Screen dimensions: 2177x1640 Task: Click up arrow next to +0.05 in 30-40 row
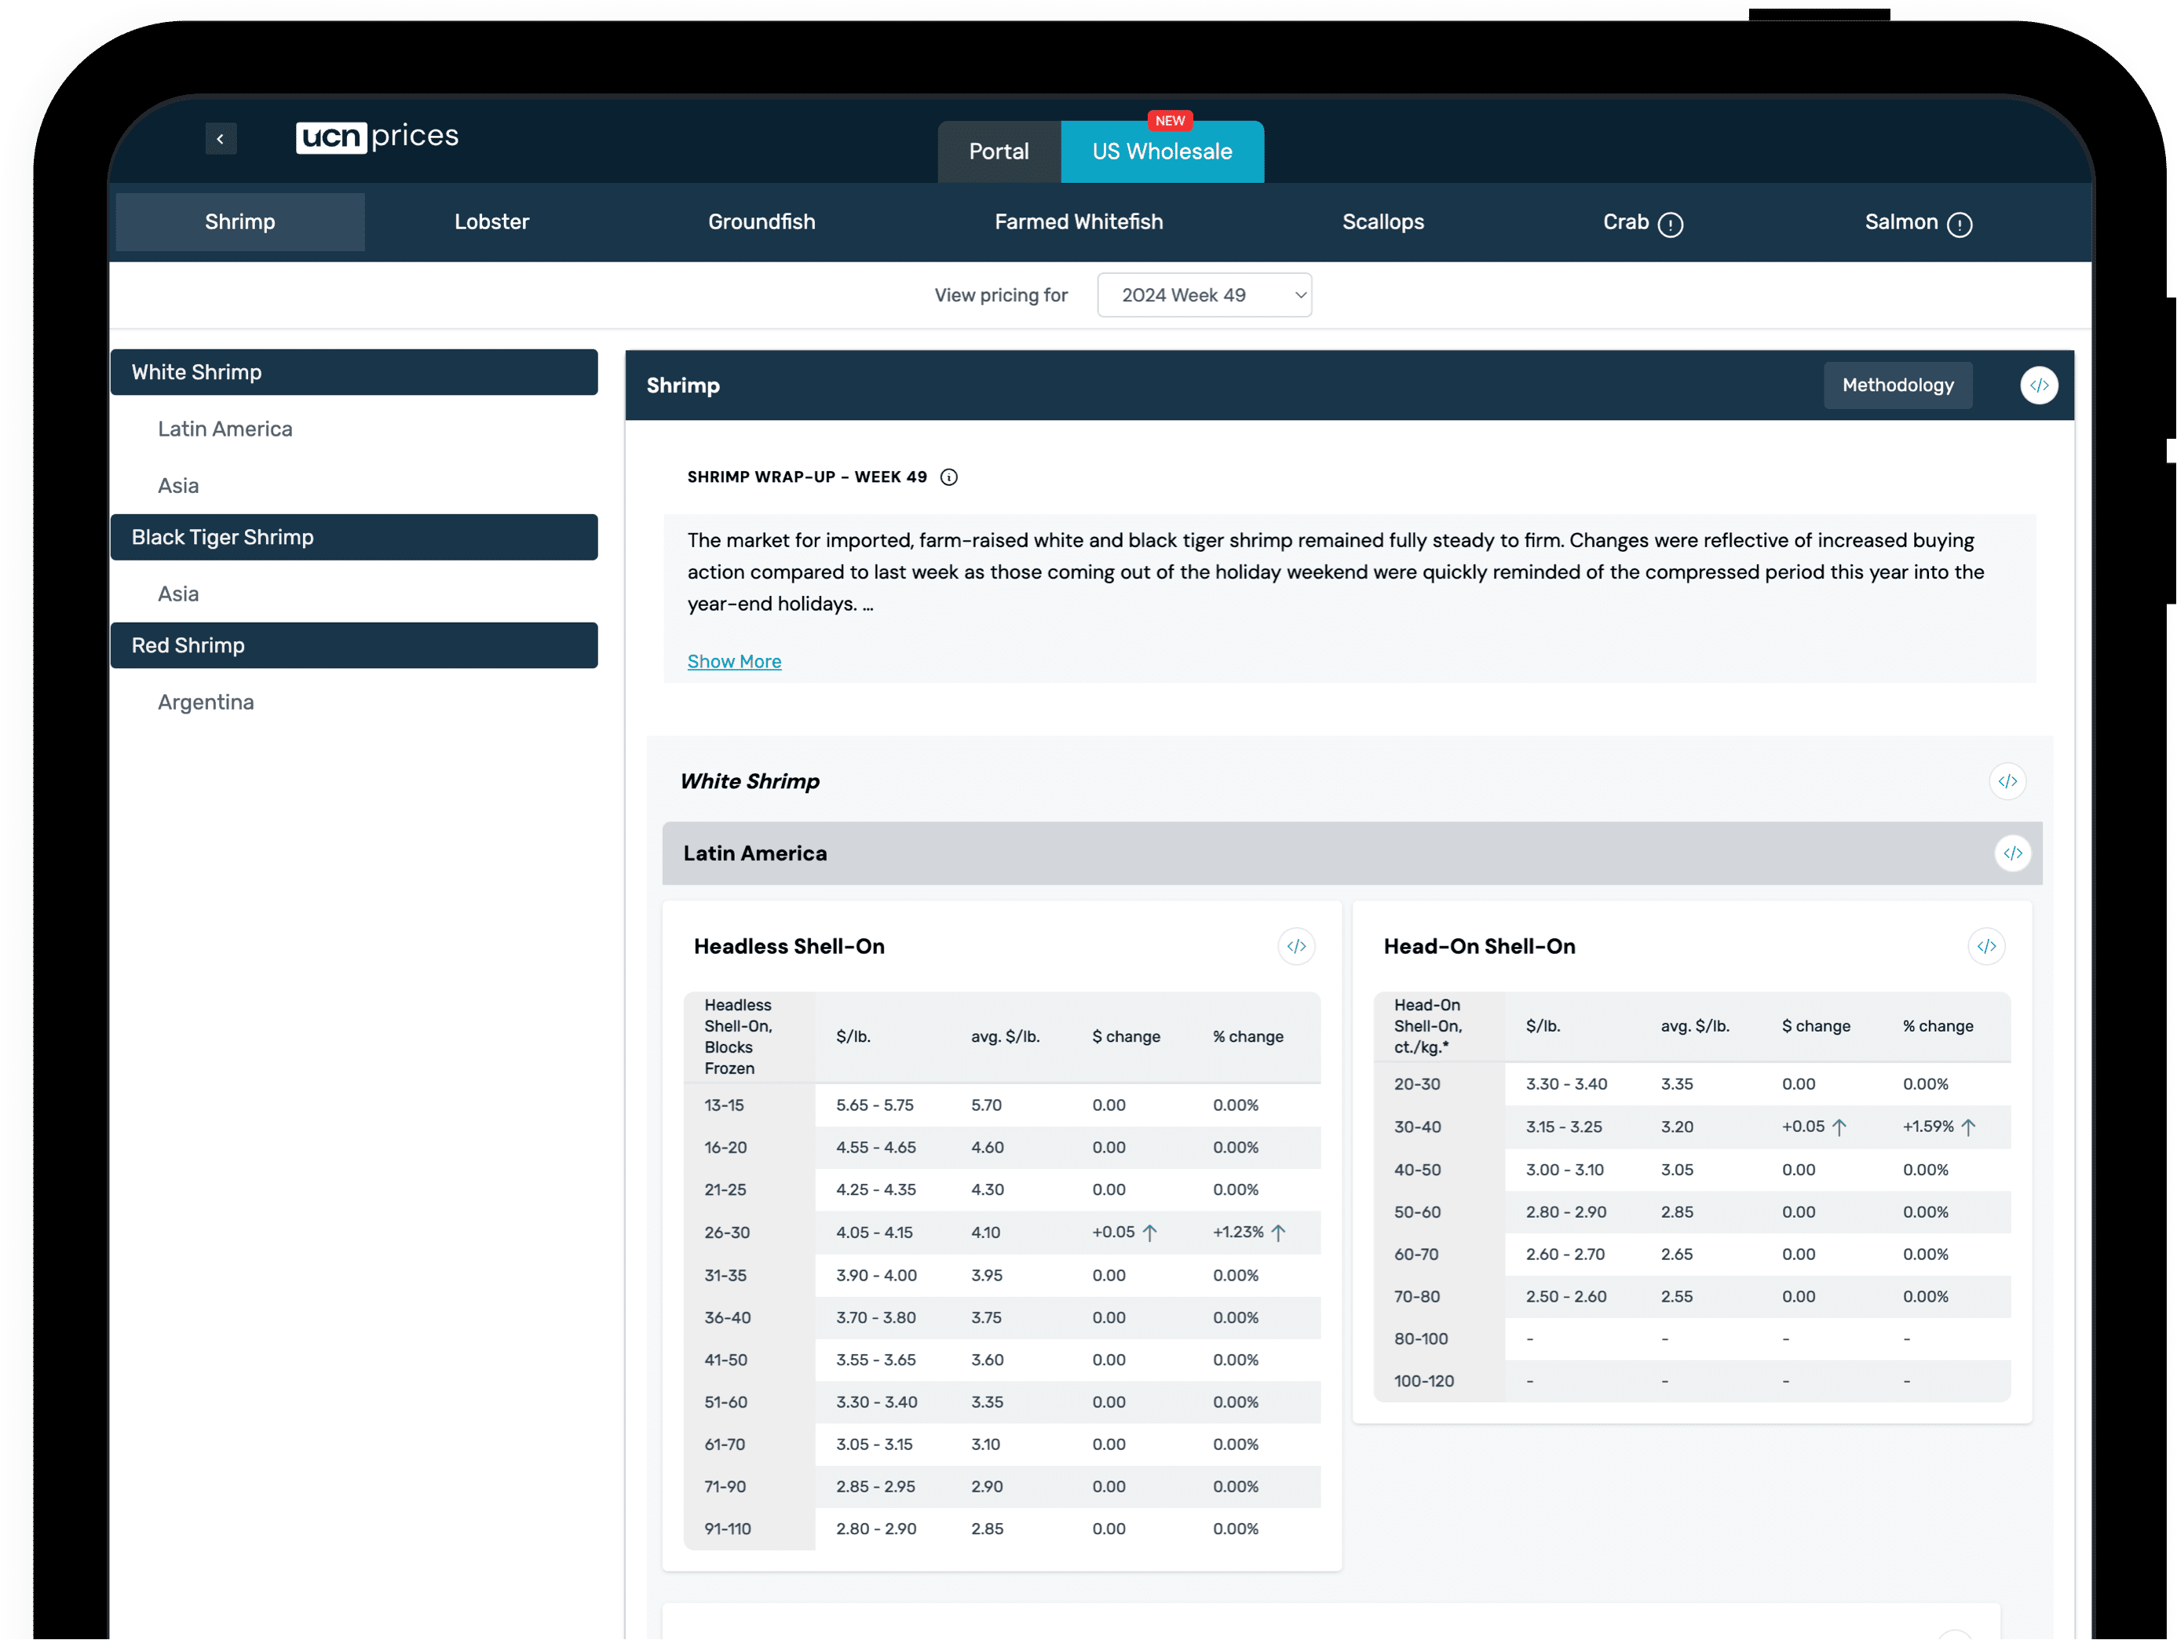1839,1127
